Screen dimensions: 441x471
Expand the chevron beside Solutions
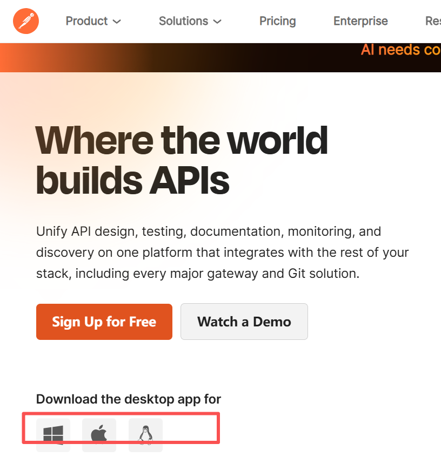tap(217, 22)
